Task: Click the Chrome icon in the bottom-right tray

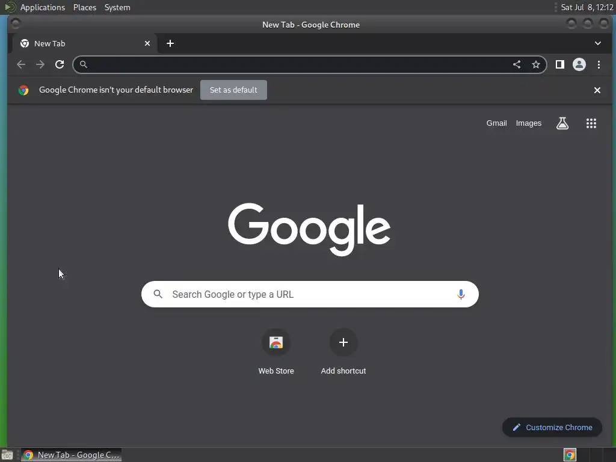Action: point(570,455)
